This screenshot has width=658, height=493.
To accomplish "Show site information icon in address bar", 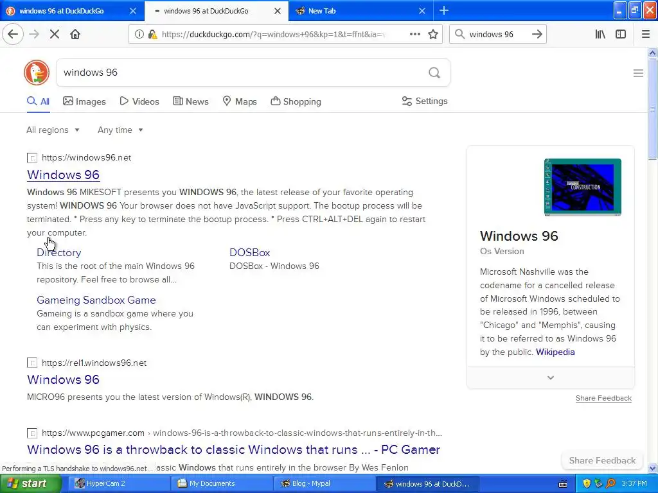I will [139, 35].
